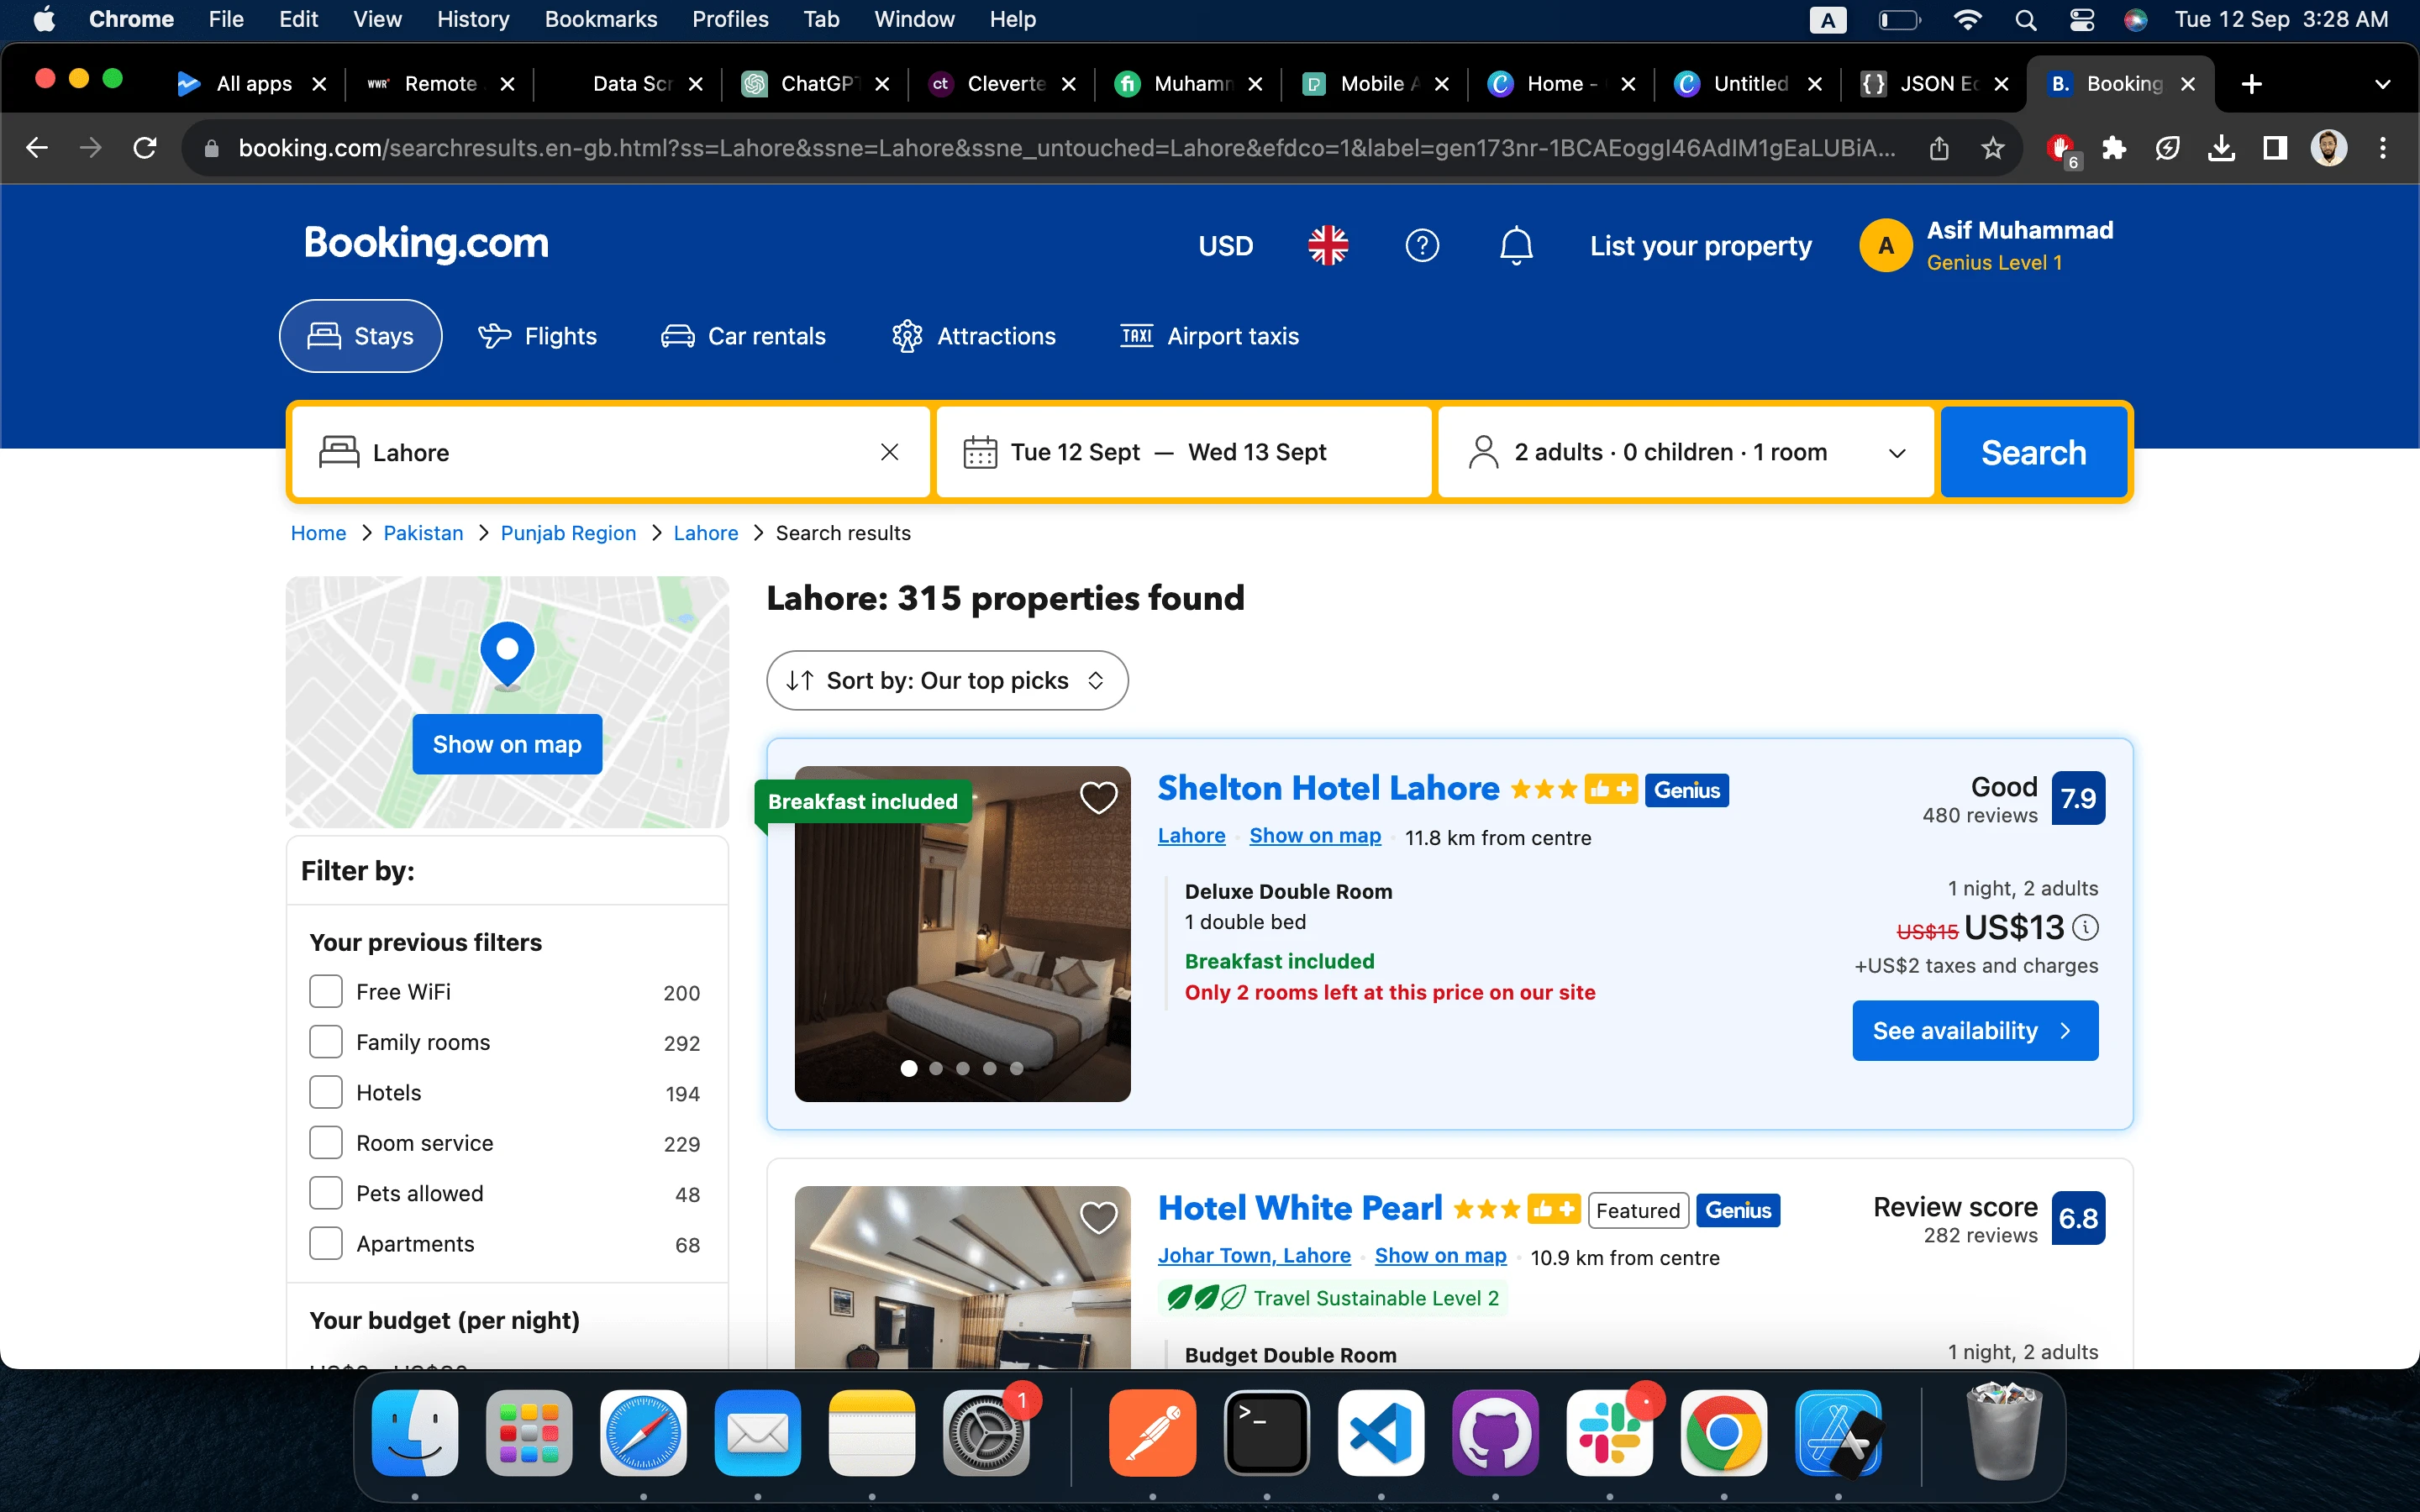Click List your property link
Screen dimensions: 2420x1512
click(x=1700, y=246)
